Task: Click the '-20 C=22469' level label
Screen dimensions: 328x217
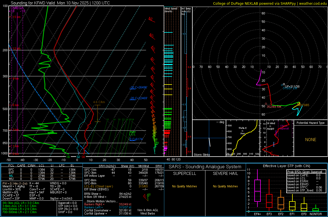Action: pos(138,98)
